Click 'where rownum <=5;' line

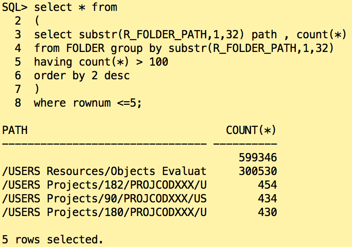tap(88, 103)
